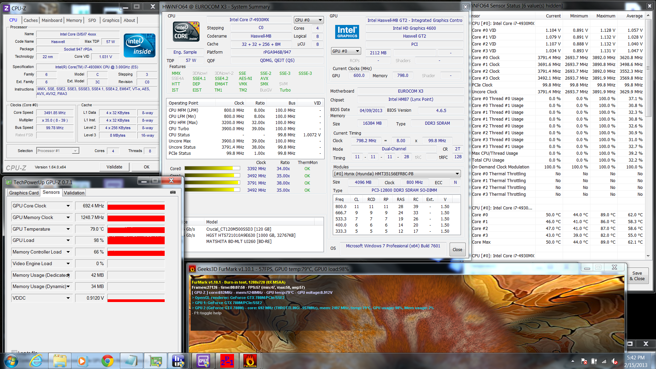Click the FurMark title bar icon

coord(192,269)
